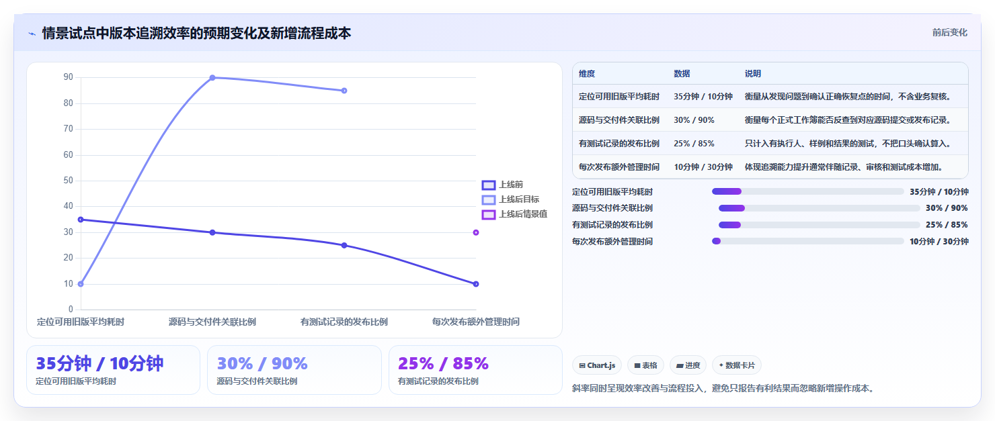This screenshot has height=421, width=995.
Task: Select the 表格 tag chip
Action: [x=645, y=365]
